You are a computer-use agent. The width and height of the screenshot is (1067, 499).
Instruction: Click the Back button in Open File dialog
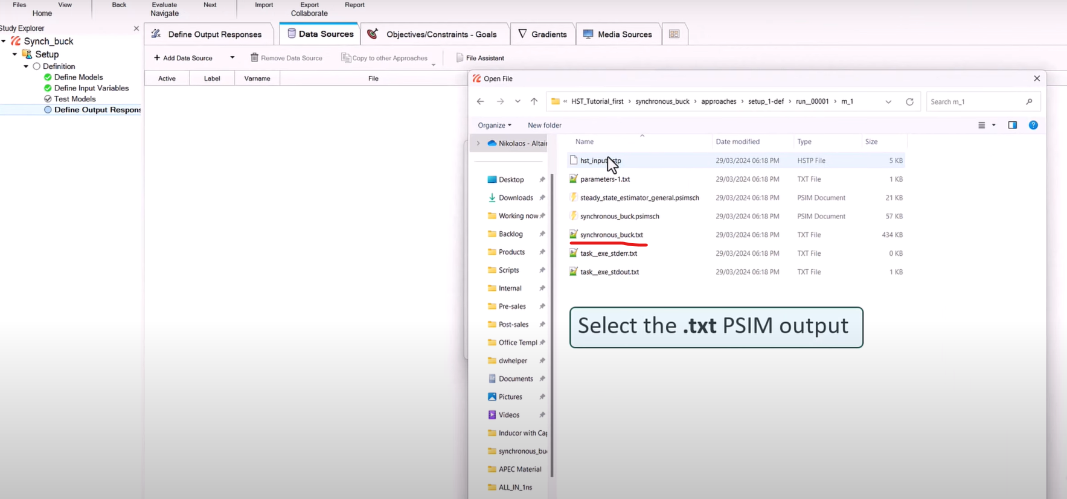coord(480,101)
